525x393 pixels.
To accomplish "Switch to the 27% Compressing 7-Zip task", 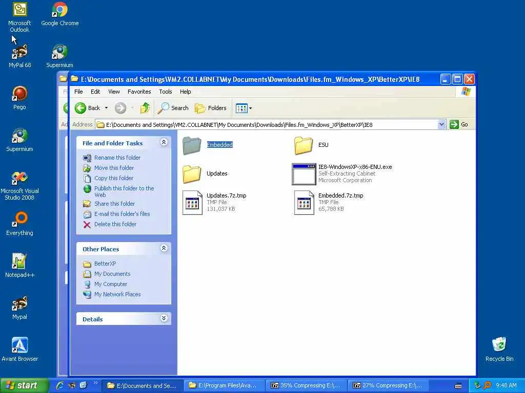I will [388, 386].
